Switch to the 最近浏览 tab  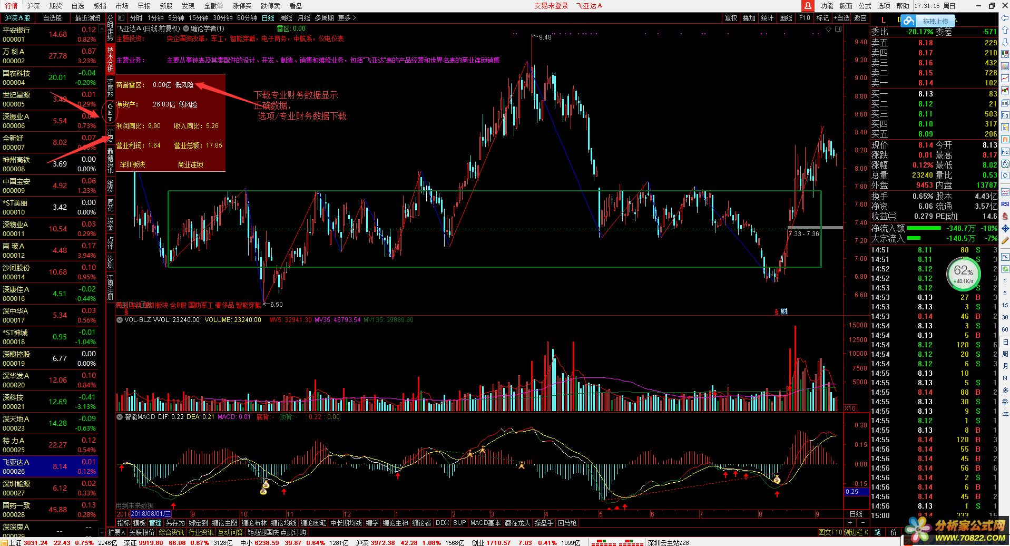click(87, 18)
